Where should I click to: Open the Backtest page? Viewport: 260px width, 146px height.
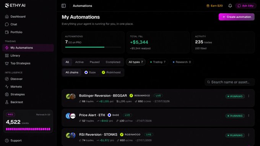pos(14,102)
